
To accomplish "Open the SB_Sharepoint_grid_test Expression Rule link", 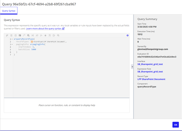I will coord(150,72).
